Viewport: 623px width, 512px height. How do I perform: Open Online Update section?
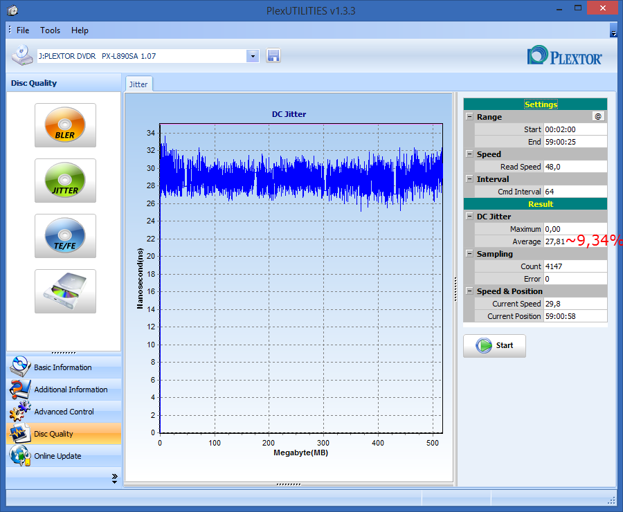click(64, 455)
